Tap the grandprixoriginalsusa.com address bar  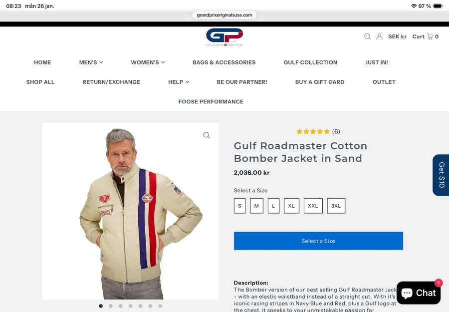pyautogui.click(x=224, y=15)
